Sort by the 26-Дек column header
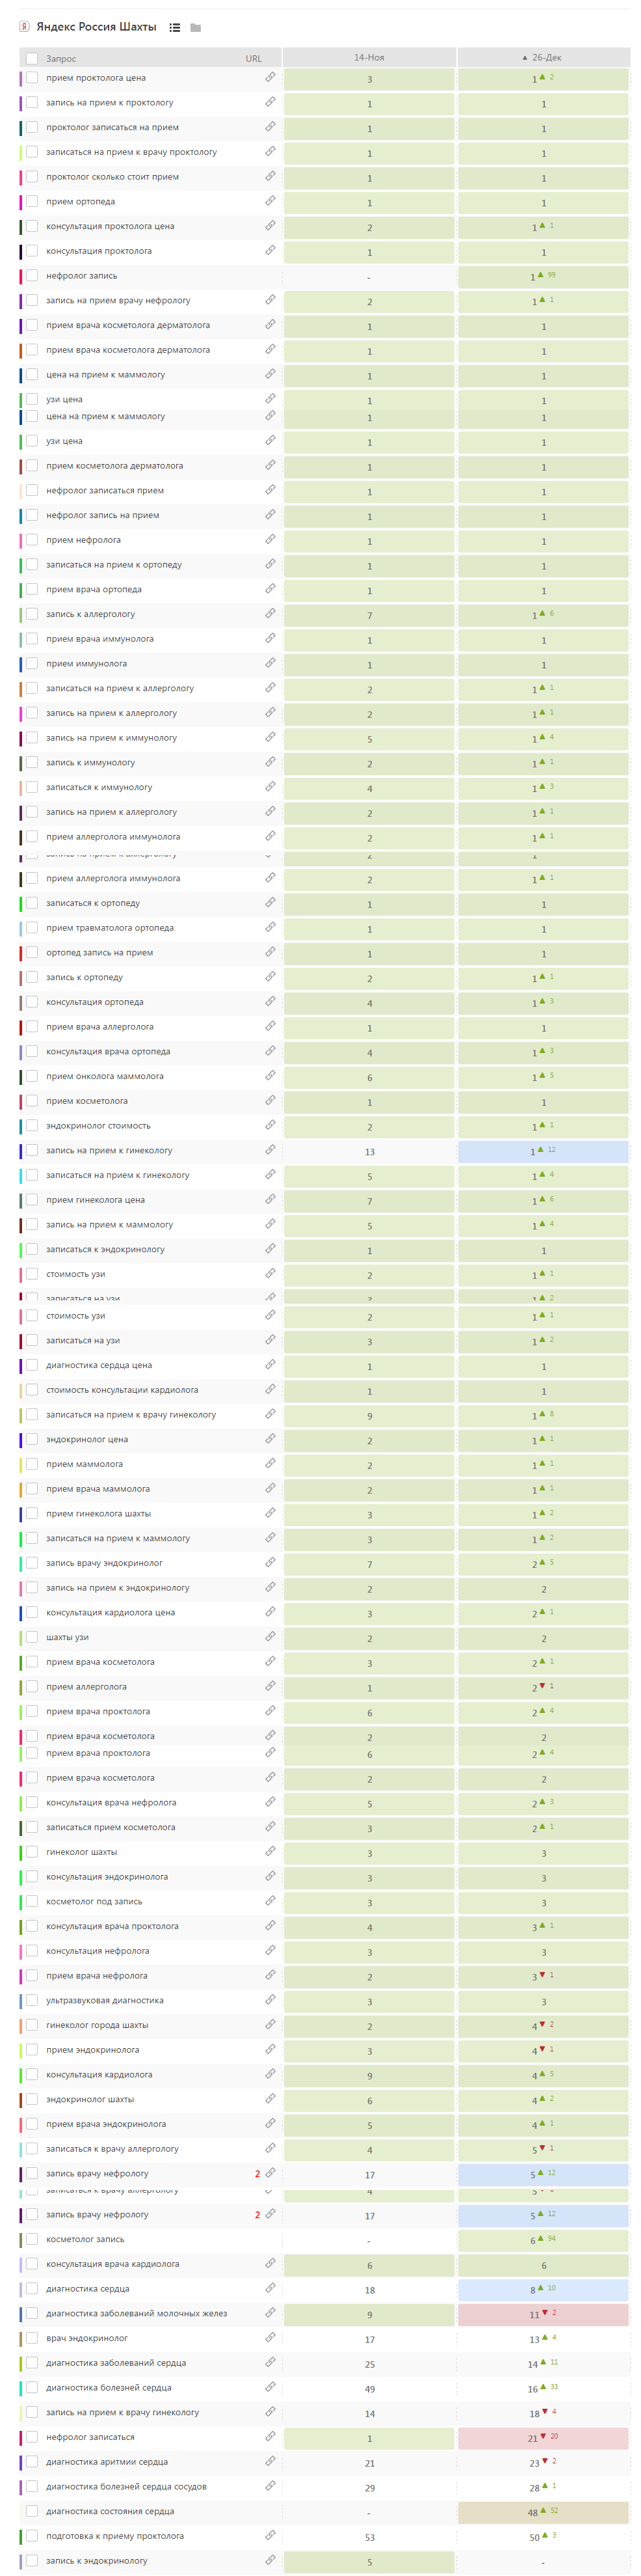Viewport: 641px width, 2576px height. click(543, 58)
